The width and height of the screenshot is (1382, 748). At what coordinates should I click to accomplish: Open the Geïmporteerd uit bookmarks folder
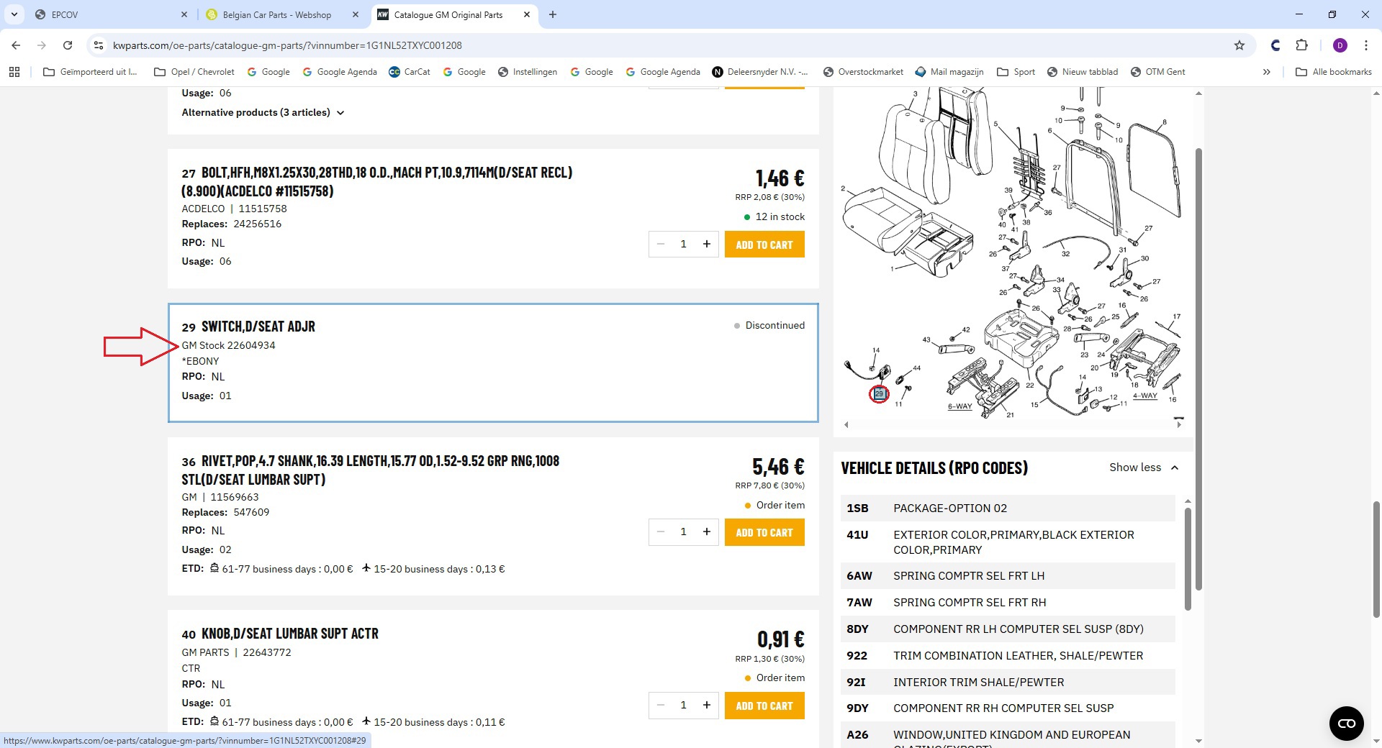point(90,72)
